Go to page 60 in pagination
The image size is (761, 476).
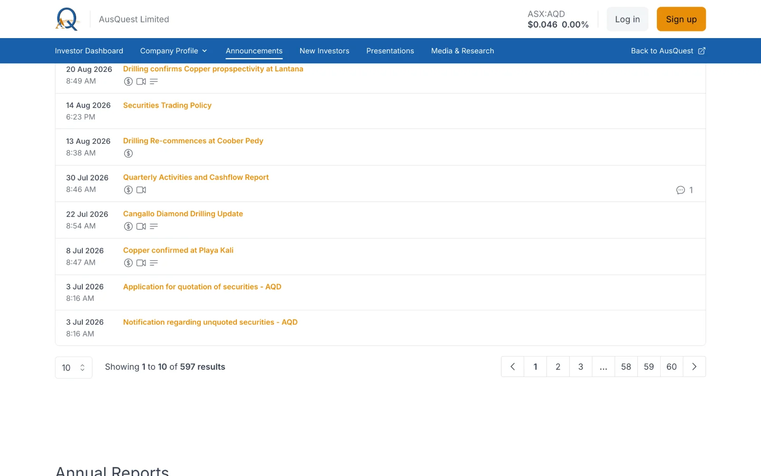tap(672, 367)
